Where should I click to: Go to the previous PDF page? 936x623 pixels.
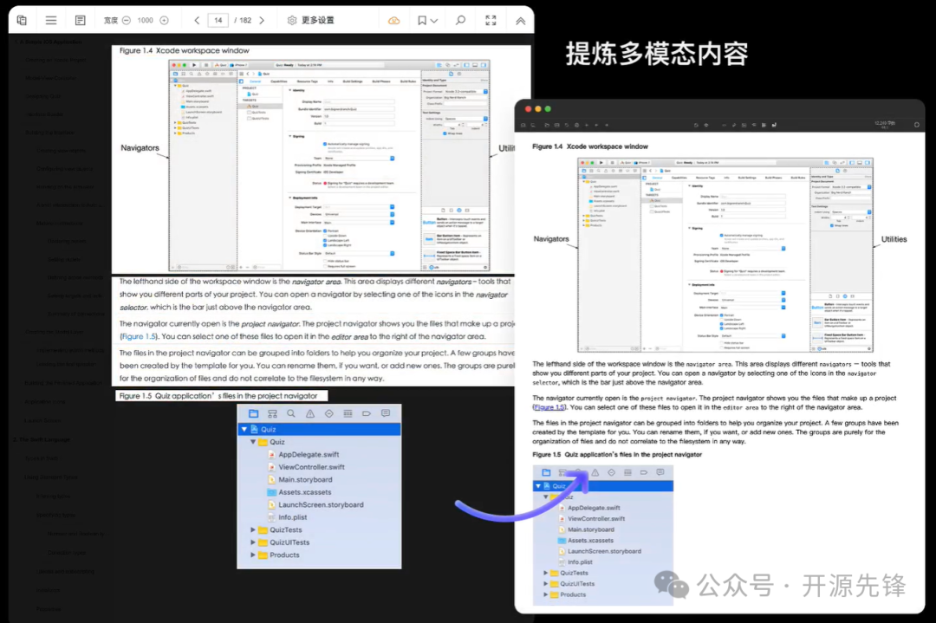pos(197,20)
